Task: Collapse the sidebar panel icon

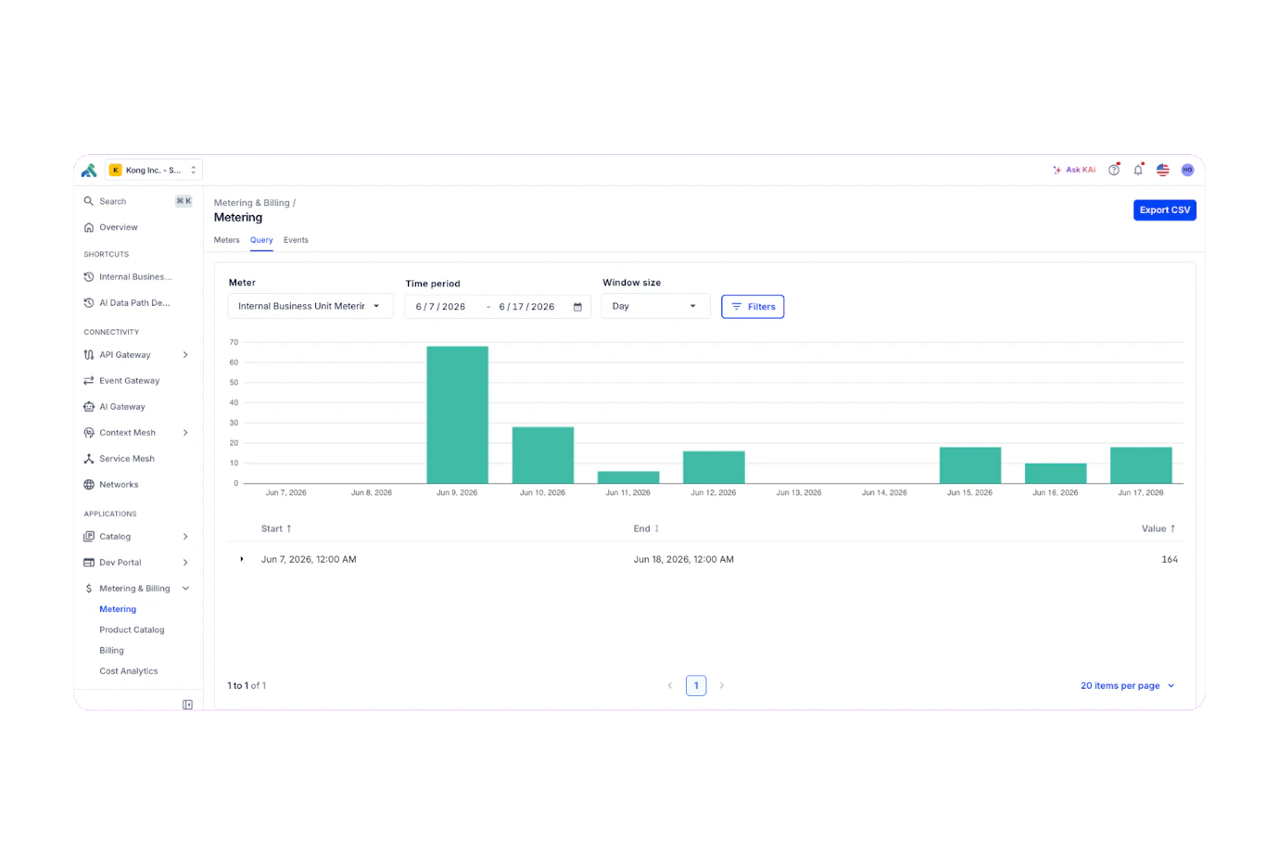Action: 187,705
